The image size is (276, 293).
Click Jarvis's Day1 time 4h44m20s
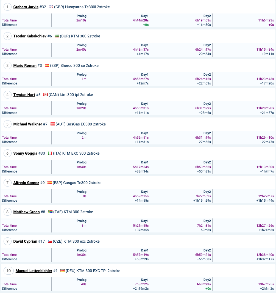(x=141, y=20)
